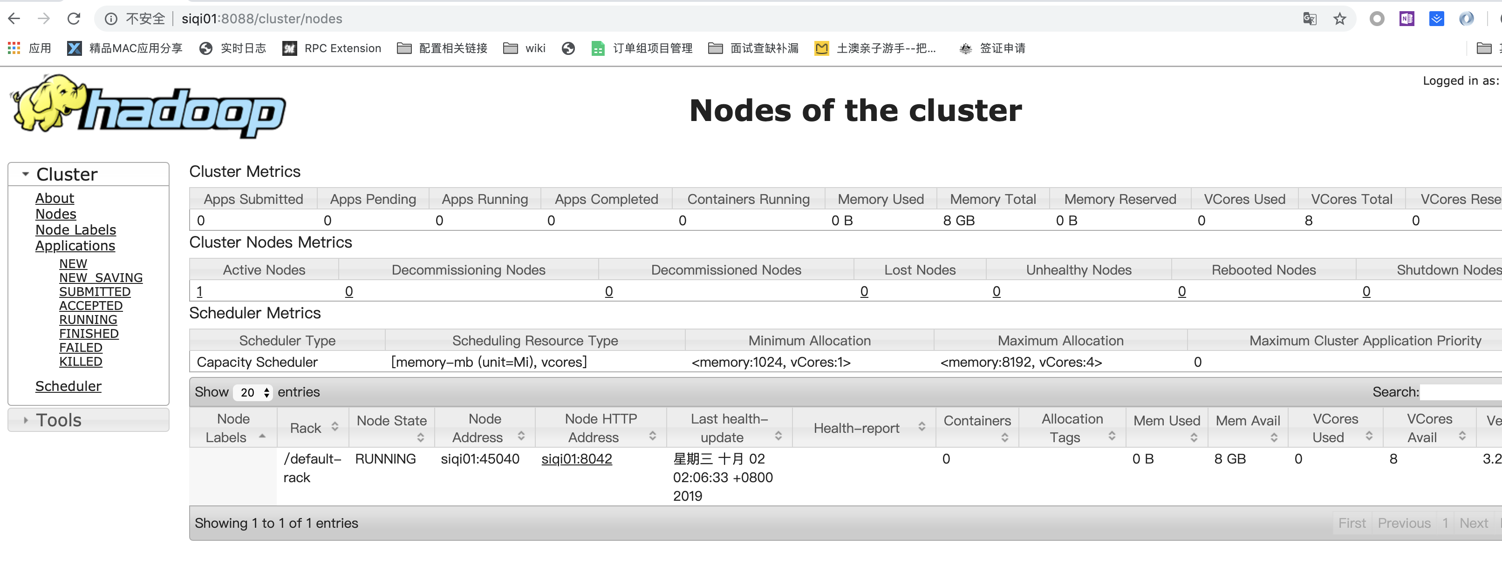Click the browser back arrow

[14, 18]
